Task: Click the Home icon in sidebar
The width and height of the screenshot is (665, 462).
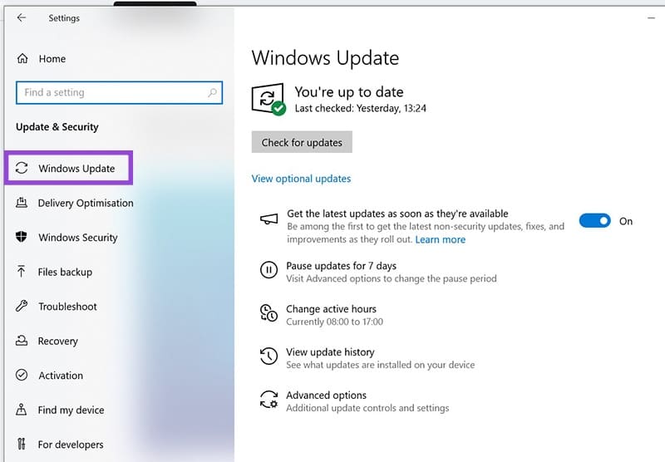Action: (x=22, y=59)
